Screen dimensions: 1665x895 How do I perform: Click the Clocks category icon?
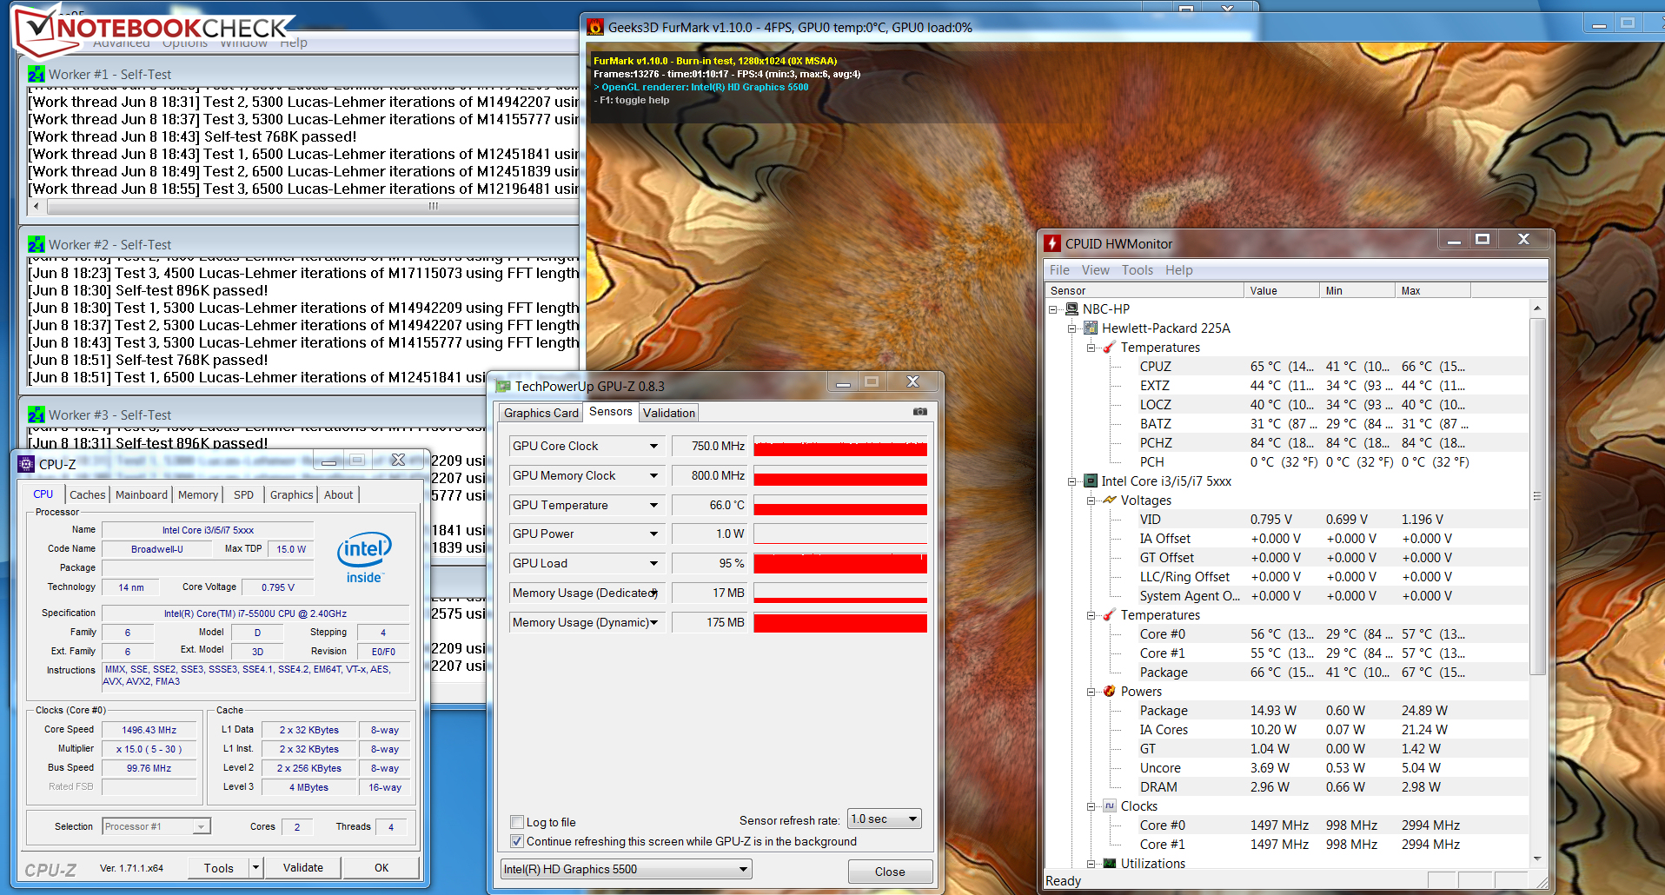click(x=1110, y=806)
